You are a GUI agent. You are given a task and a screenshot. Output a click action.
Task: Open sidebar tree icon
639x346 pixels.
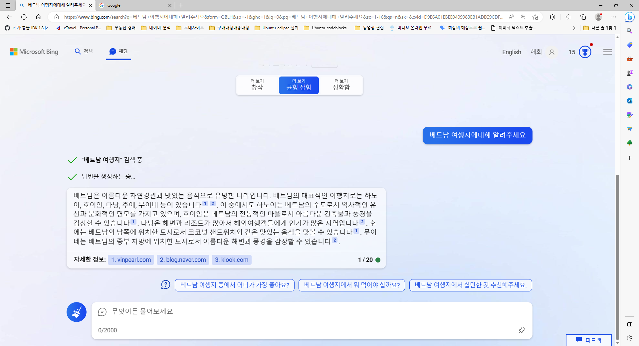[629, 143]
